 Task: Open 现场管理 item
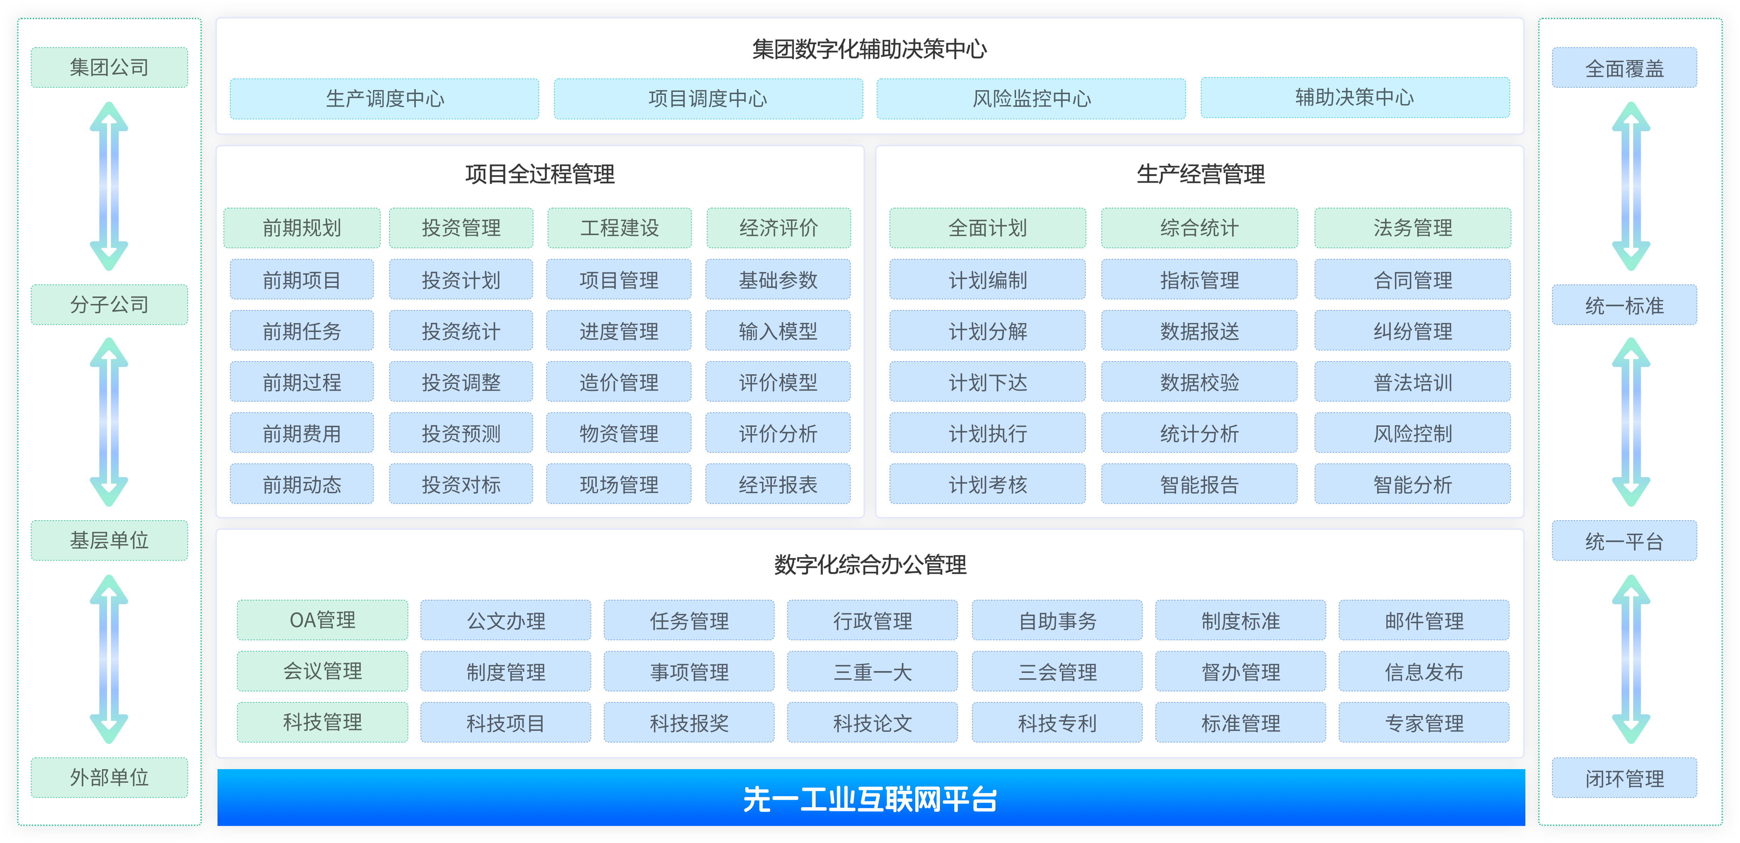[619, 484]
